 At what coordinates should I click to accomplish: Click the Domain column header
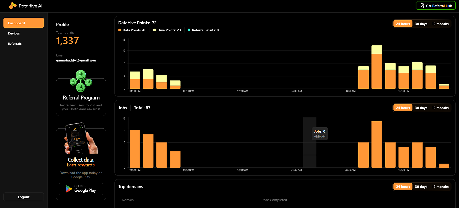click(x=128, y=200)
